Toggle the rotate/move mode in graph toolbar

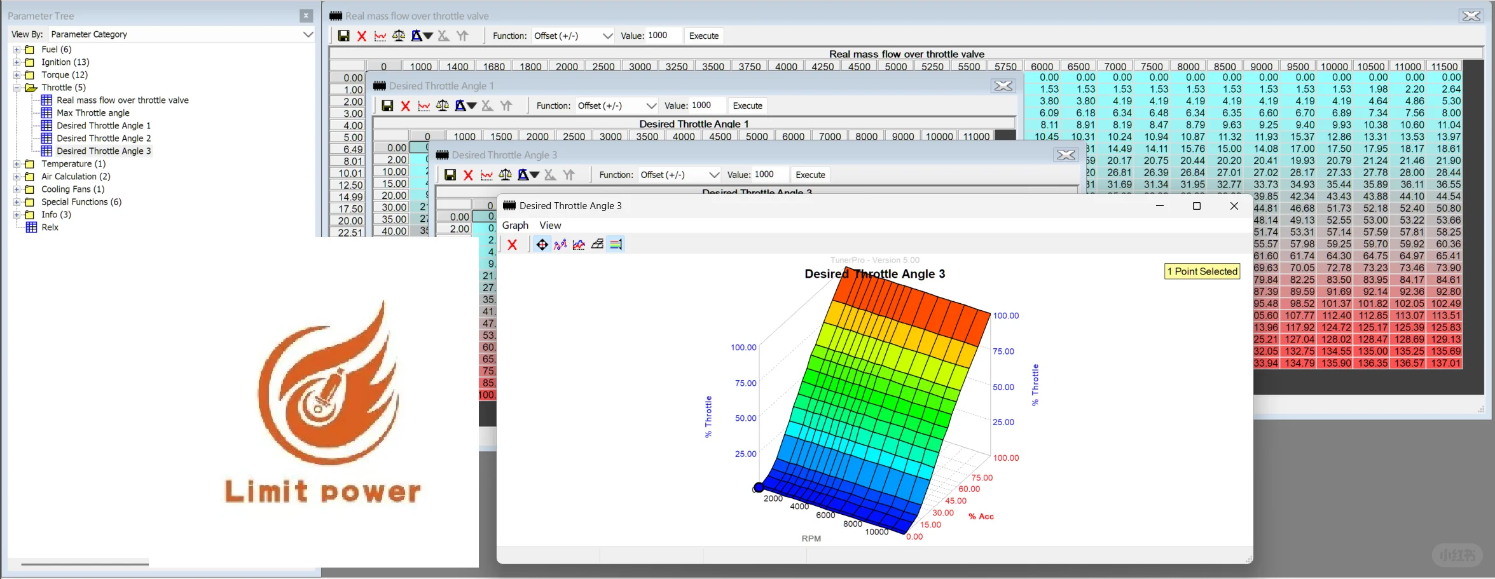click(542, 245)
